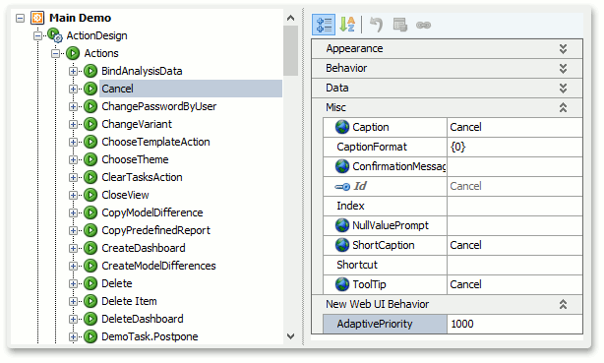Click the CopyPredefinedReport action icon

(x=91, y=230)
